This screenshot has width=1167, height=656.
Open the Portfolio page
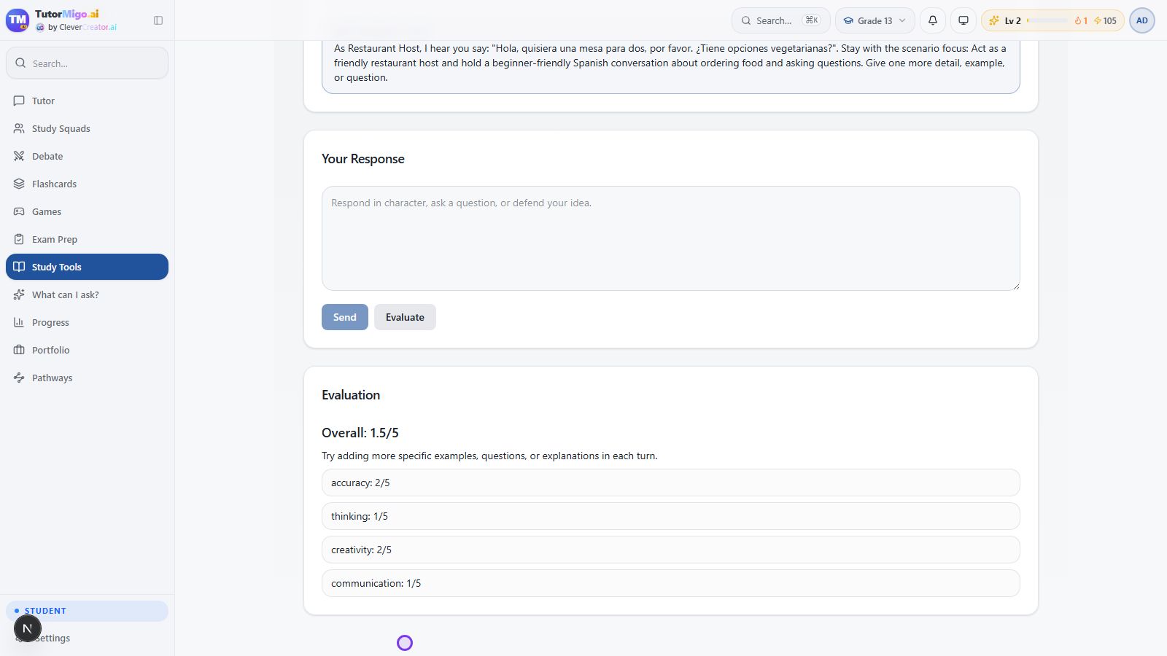pyautogui.click(x=87, y=350)
